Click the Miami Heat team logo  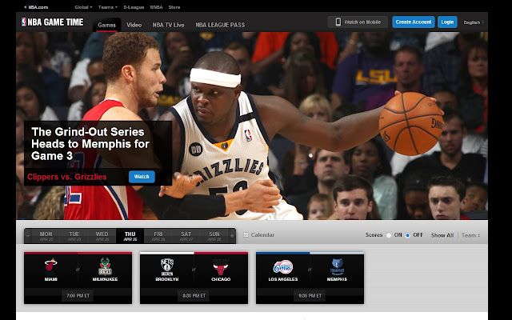click(51, 266)
